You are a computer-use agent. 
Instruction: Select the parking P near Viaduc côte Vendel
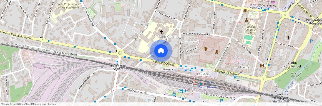click(311, 41)
